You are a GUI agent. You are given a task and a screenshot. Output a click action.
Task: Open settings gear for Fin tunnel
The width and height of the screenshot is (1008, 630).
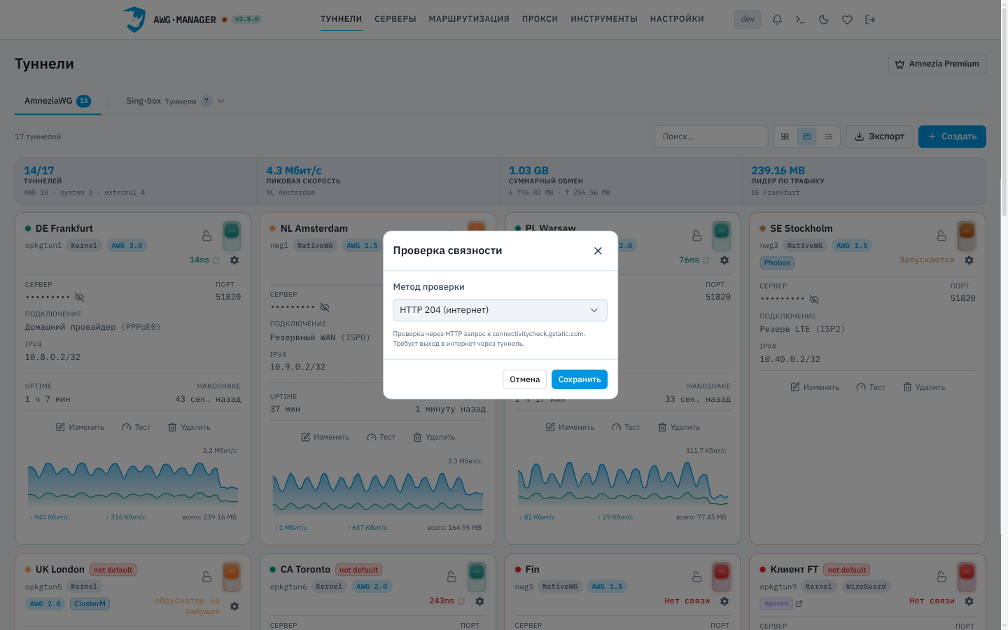click(x=724, y=601)
